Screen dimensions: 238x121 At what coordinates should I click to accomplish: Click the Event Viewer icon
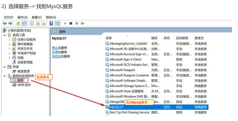click(14, 44)
